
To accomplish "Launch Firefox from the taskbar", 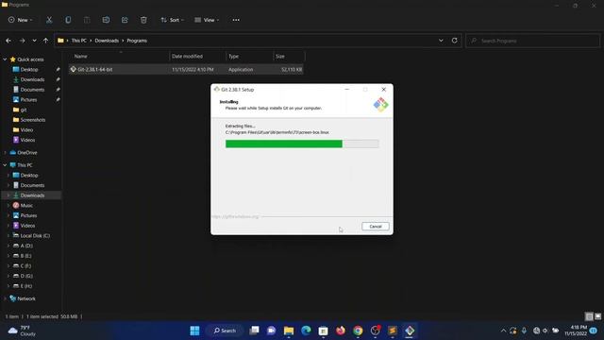I will point(341,331).
